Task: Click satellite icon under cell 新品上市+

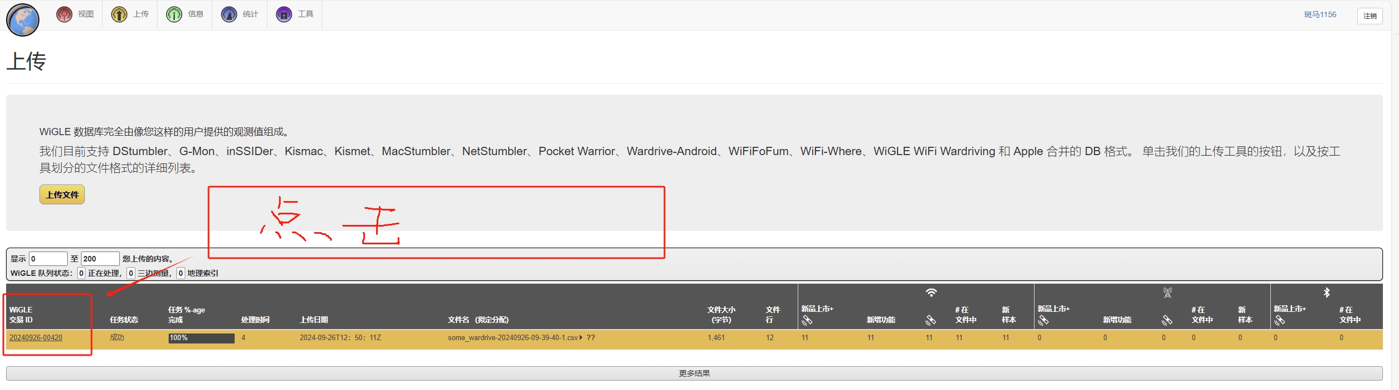Action: tap(1043, 320)
